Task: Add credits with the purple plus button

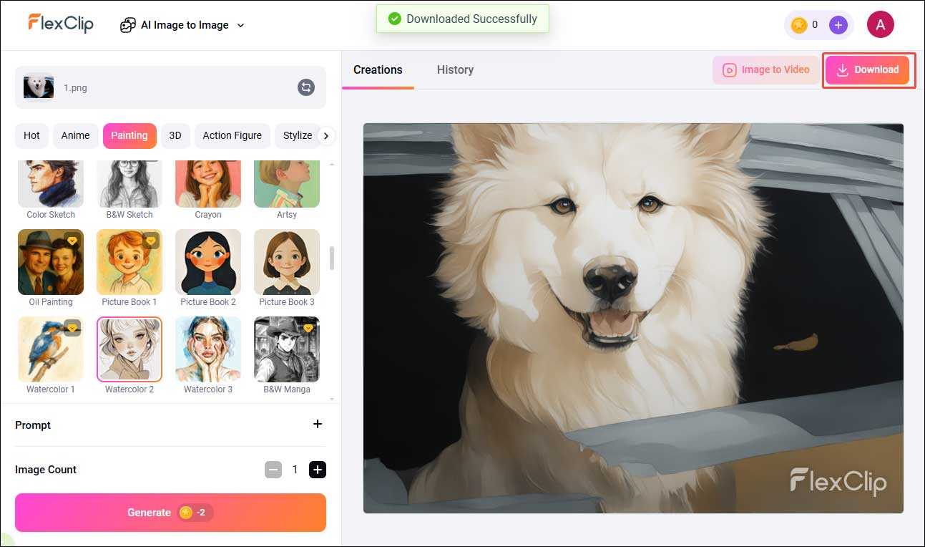Action: [x=838, y=25]
